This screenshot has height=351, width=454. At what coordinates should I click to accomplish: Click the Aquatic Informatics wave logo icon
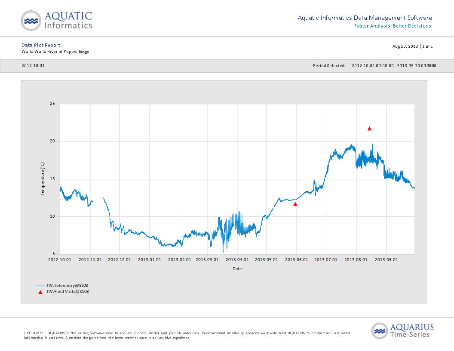[x=31, y=21]
